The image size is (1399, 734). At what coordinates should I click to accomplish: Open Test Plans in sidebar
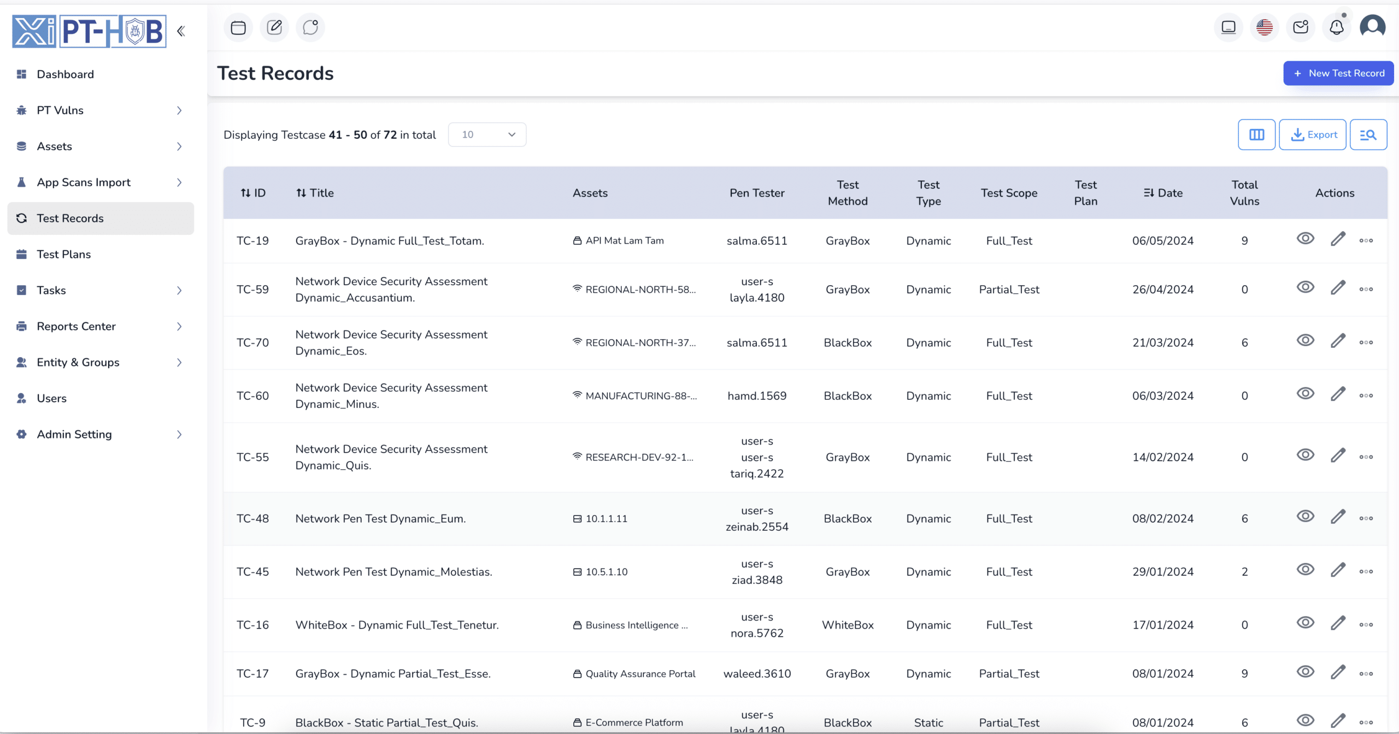(101, 254)
